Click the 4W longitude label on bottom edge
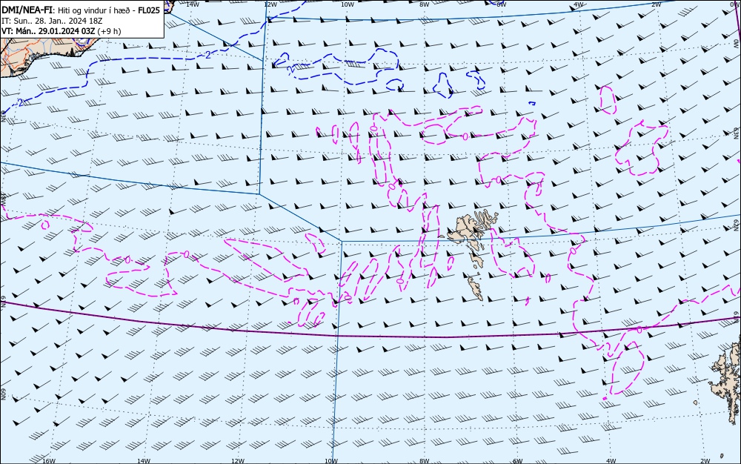This screenshot has height=464, width=741. point(611,461)
